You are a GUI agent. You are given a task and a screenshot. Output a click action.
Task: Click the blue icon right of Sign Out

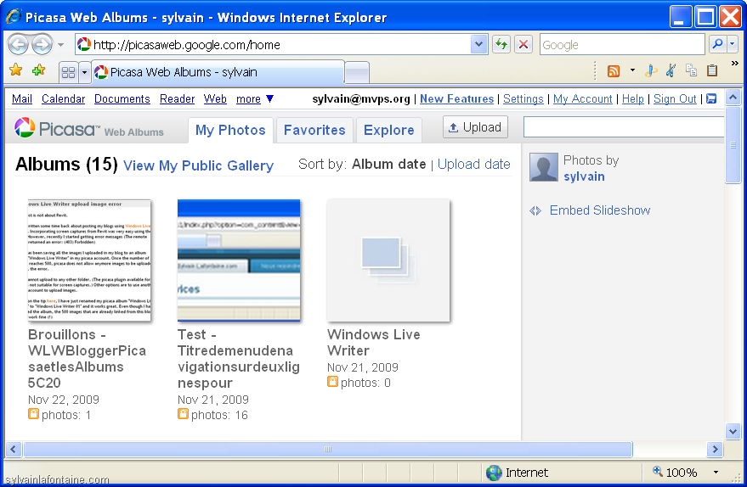coord(711,99)
